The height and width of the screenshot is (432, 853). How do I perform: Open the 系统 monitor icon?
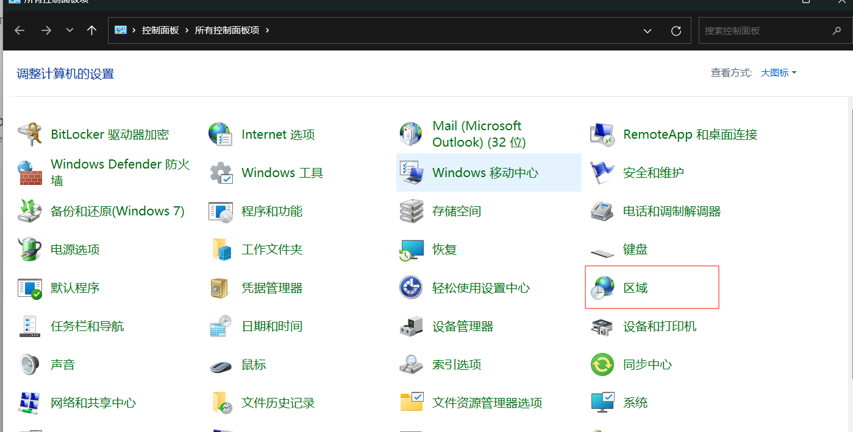click(602, 403)
